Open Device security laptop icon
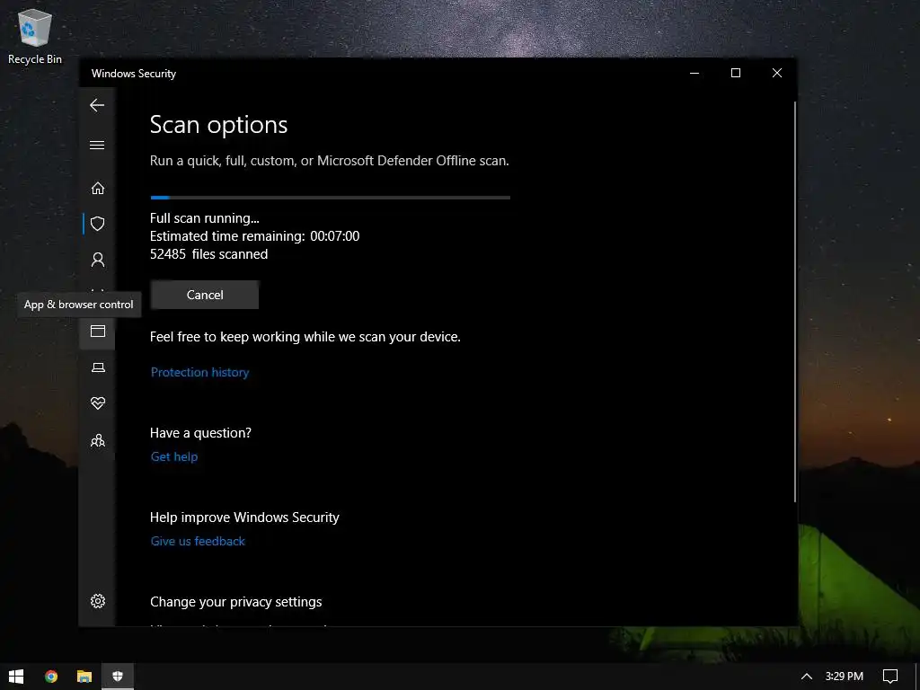Screen dimensions: 920x690 [x=98, y=367]
